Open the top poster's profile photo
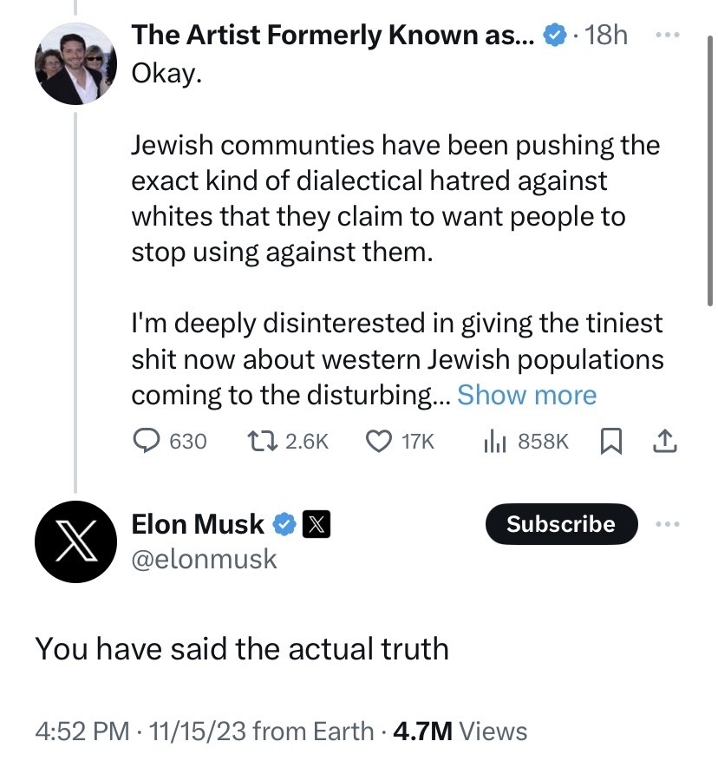 [x=75, y=68]
